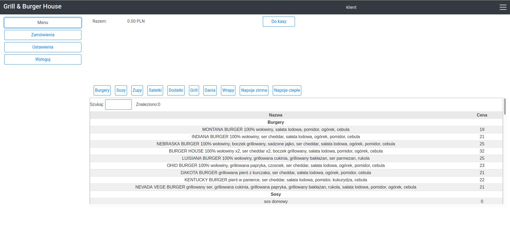
Task: Choose the NEBRASKA BURGER item
Action: click(x=296, y=144)
